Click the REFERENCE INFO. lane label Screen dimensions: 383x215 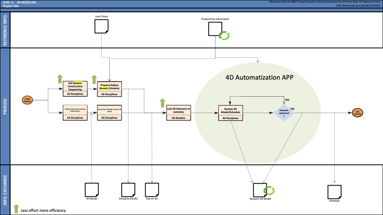tap(5, 30)
